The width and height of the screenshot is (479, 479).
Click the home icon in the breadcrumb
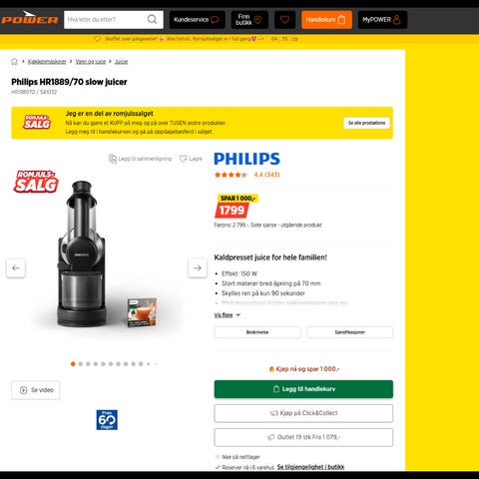(x=14, y=62)
